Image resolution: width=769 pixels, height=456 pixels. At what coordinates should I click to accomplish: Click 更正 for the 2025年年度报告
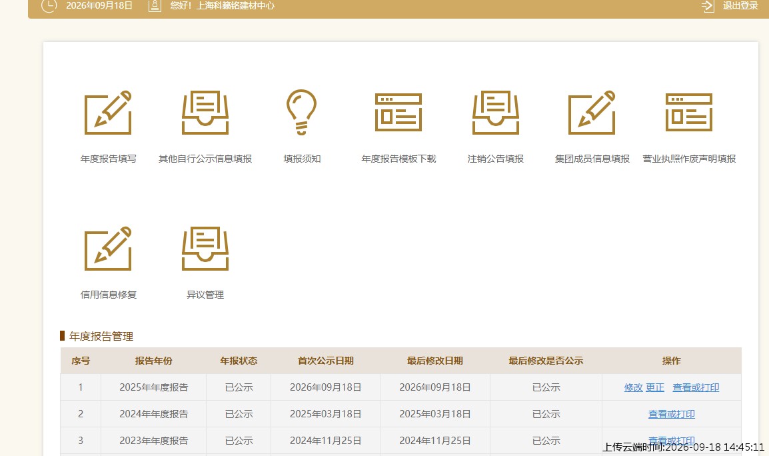655,388
